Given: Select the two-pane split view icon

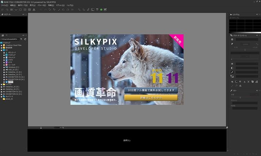Looking at the screenshot, I should point(25,9).
